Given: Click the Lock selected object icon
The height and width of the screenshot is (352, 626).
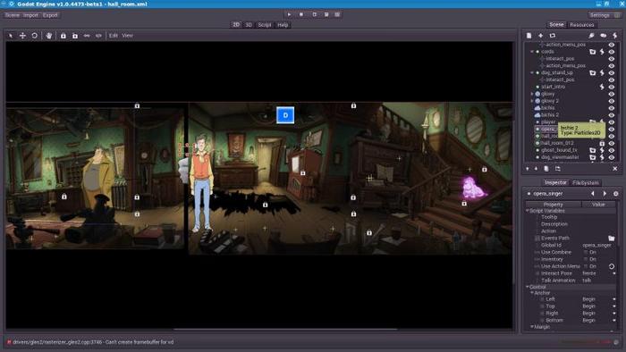Looking at the screenshot, I should [63, 36].
